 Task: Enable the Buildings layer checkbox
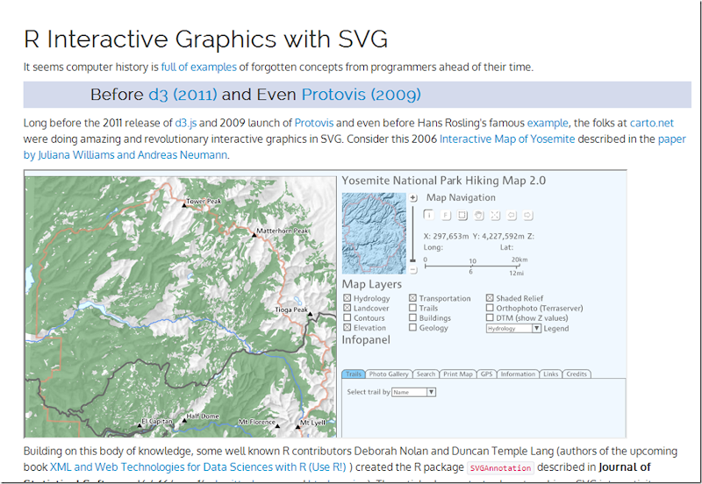coord(412,317)
